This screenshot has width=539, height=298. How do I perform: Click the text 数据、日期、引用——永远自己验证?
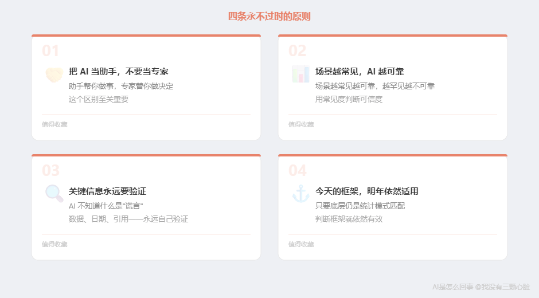click(128, 219)
